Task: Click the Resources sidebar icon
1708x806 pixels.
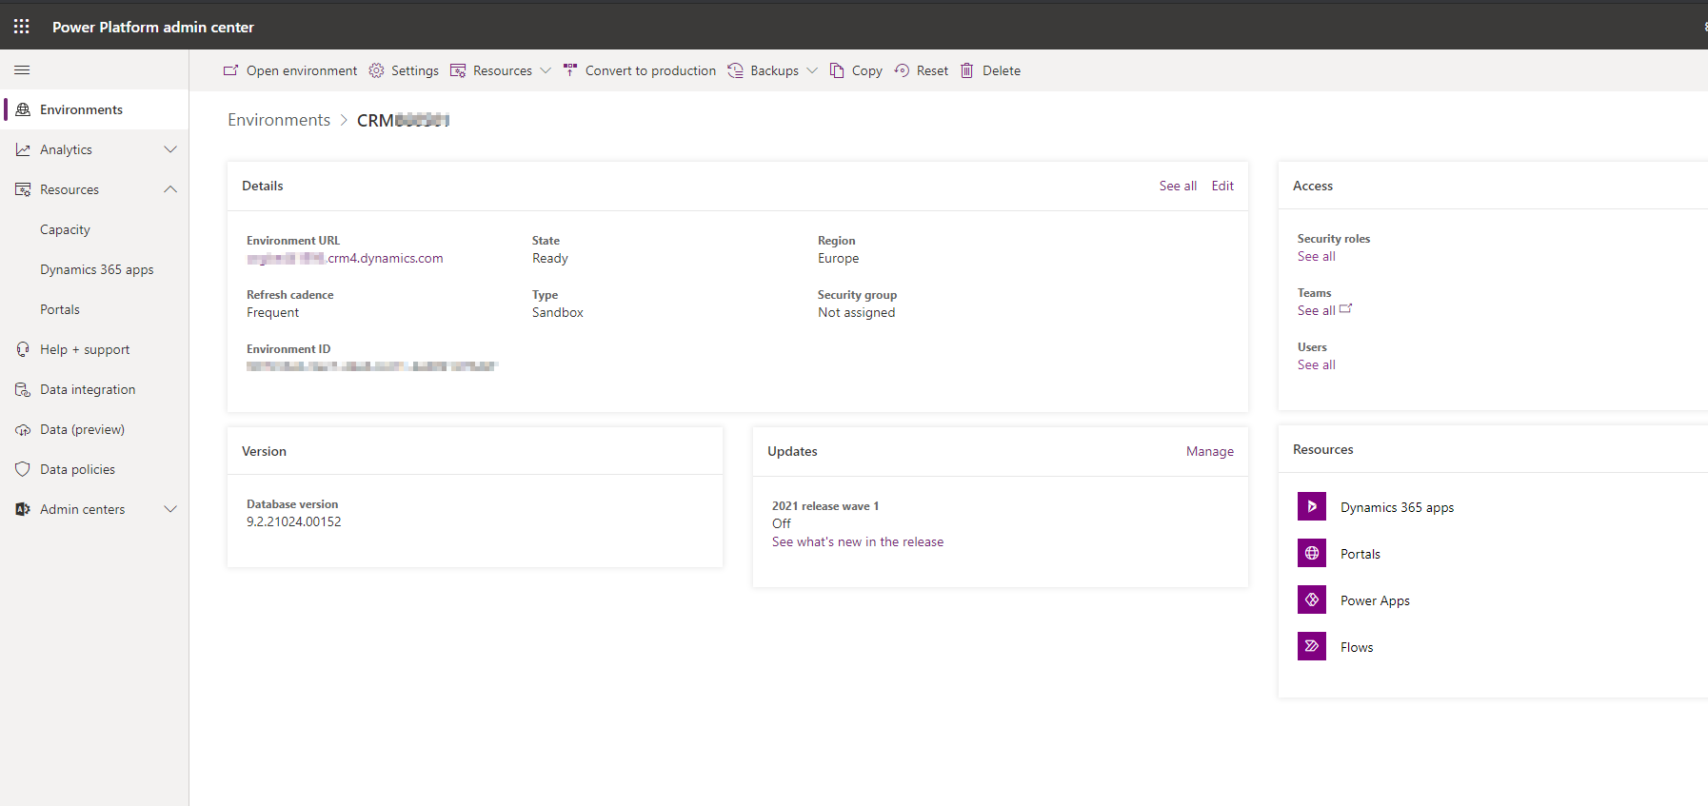Action: click(23, 189)
